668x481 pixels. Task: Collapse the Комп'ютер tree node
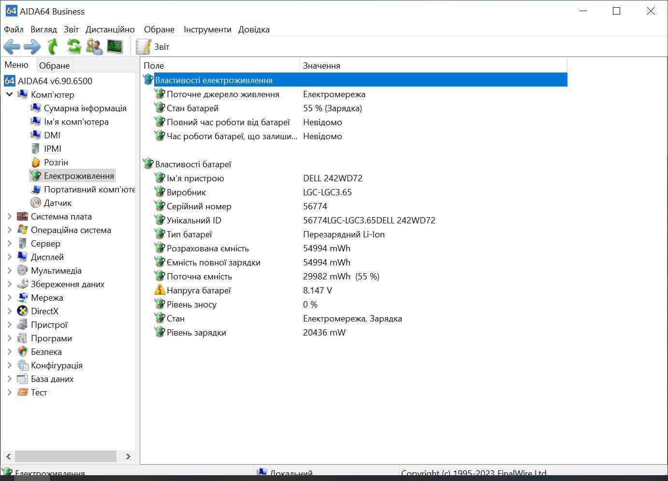point(9,94)
